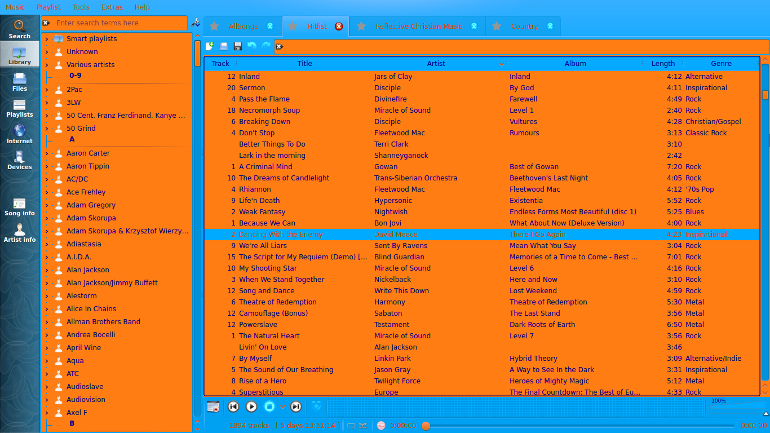Click the seek slider handle
This screenshot has width=770, height=433.
(426, 426)
